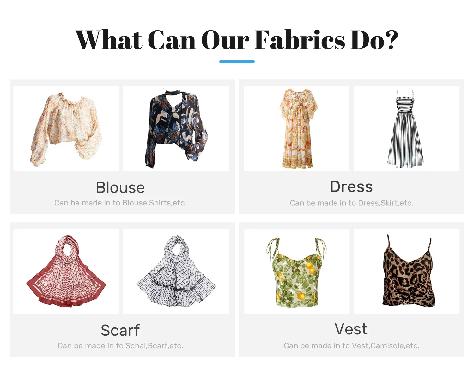Click the 'What Can Our Fabrics Do?' title
Screen dimensions: 474x373
pyautogui.click(x=237, y=40)
